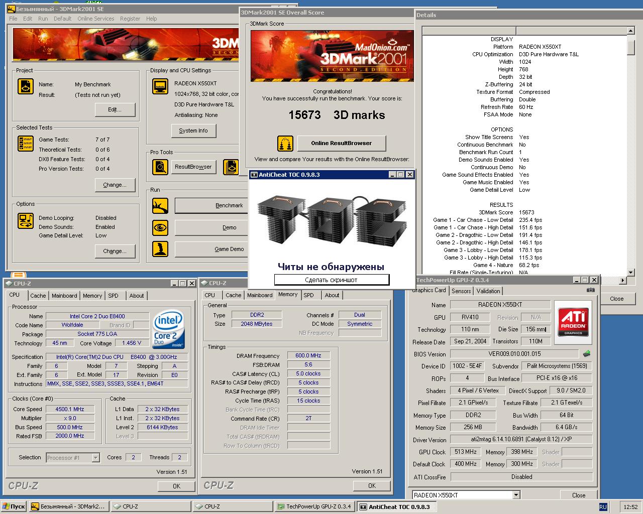Expand the Processor #1 selection dropdown

pyautogui.click(x=95, y=458)
